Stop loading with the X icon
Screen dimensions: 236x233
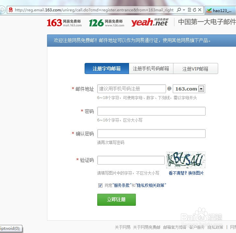tap(200, 10)
